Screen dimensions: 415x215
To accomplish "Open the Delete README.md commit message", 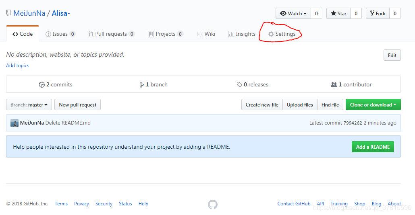I will (x=68, y=123).
